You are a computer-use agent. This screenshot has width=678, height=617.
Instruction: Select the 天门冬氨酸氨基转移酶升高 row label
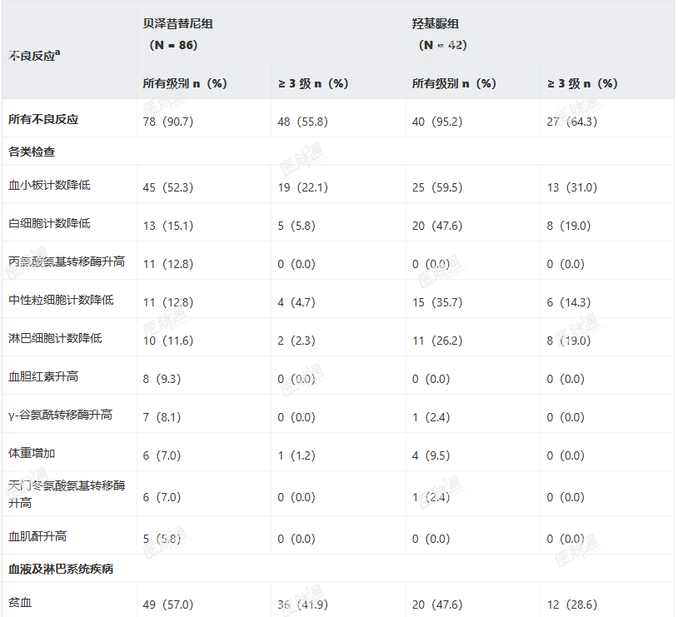pos(67,495)
